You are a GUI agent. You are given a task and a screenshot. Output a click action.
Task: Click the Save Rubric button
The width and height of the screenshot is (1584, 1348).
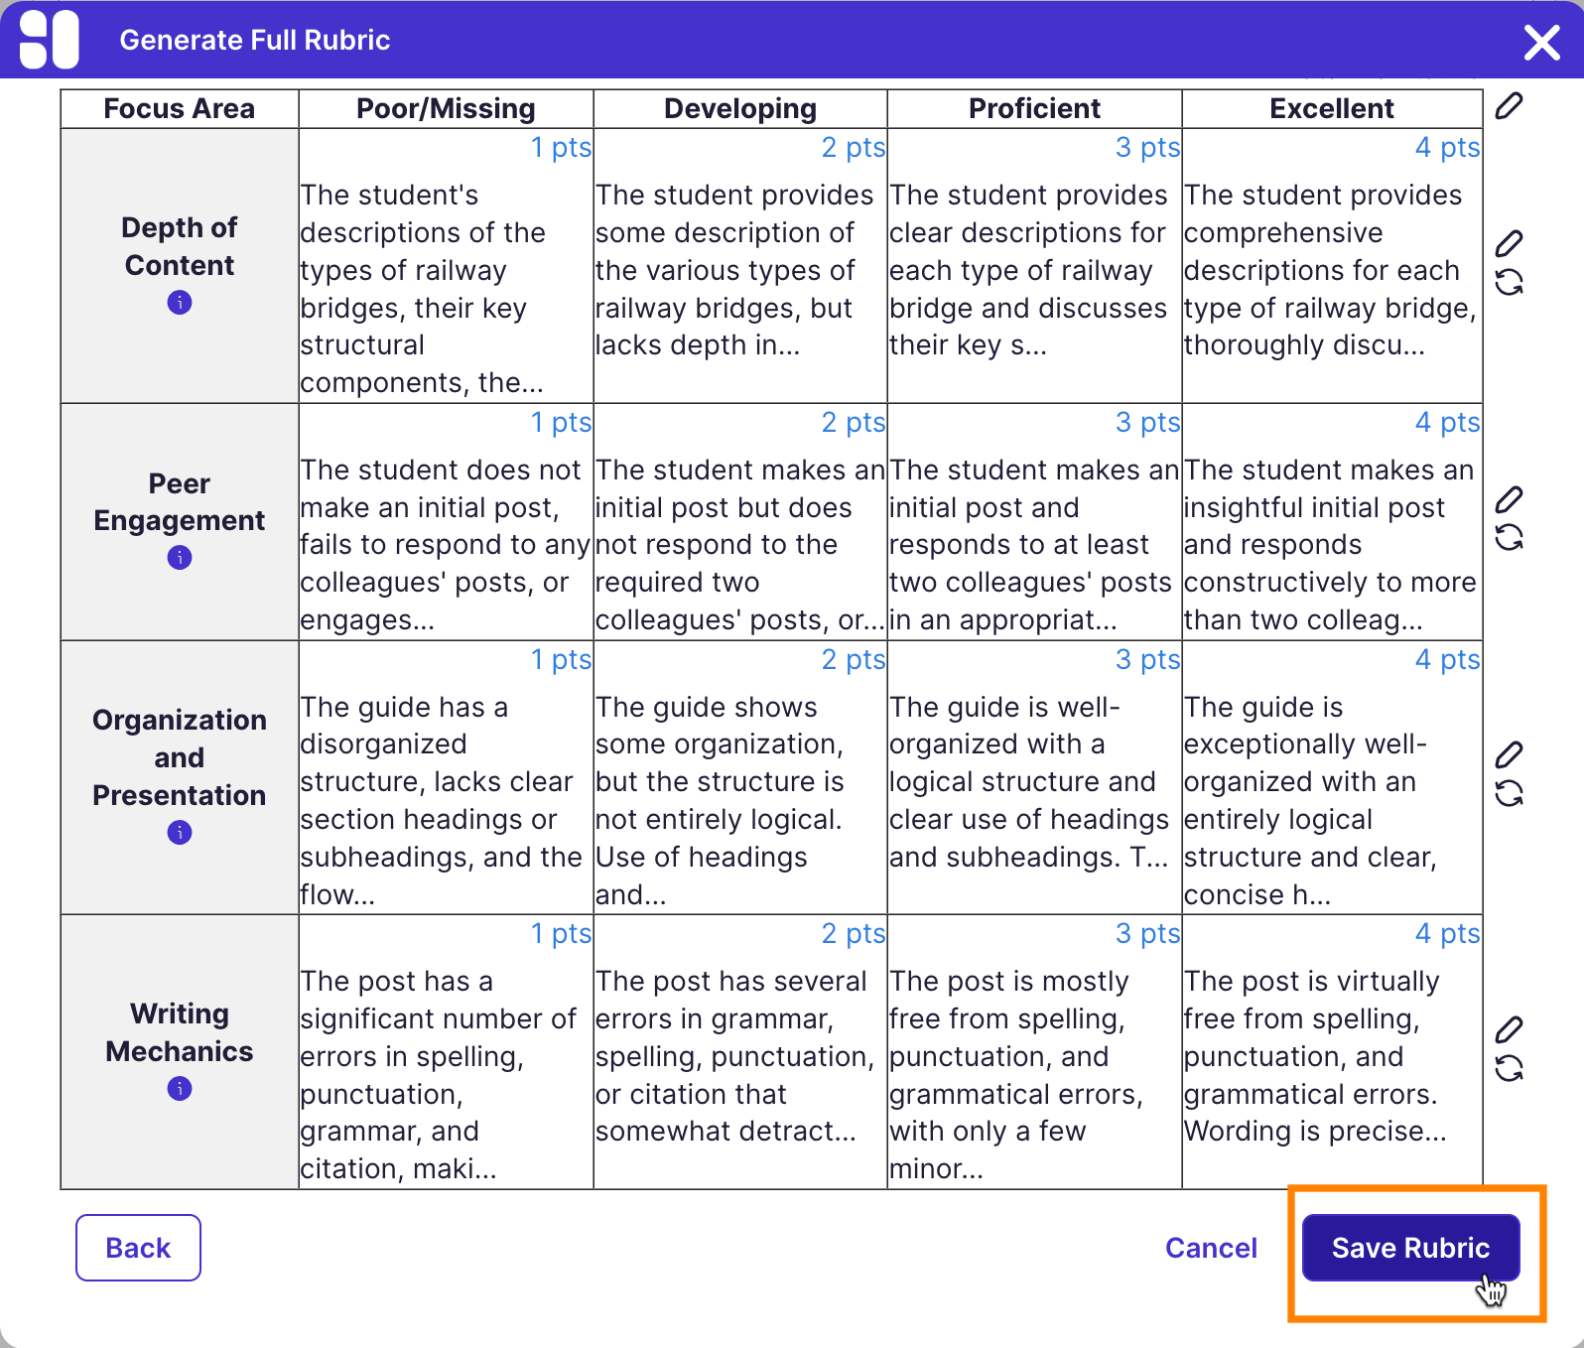point(1410,1248)
